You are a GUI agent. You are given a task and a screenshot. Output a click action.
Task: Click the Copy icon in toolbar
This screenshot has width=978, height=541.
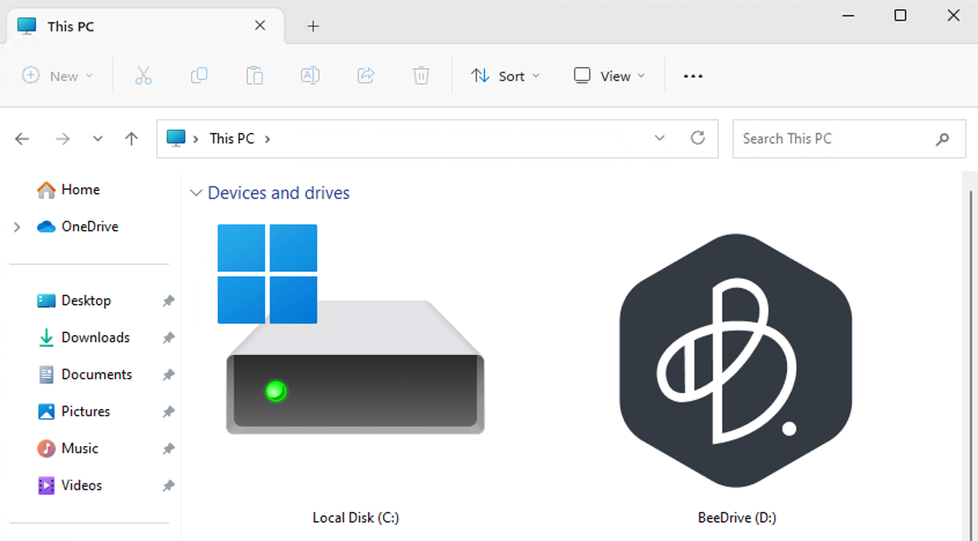199,76
